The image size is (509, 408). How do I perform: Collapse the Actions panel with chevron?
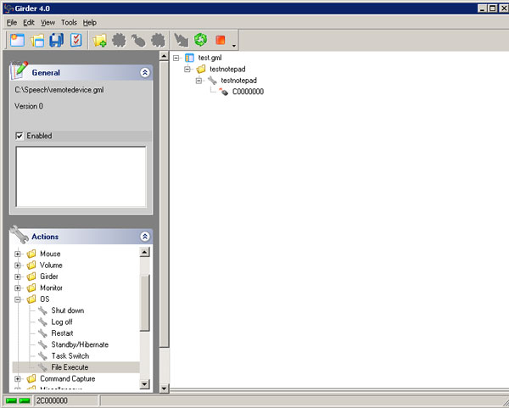click(144, 237)
